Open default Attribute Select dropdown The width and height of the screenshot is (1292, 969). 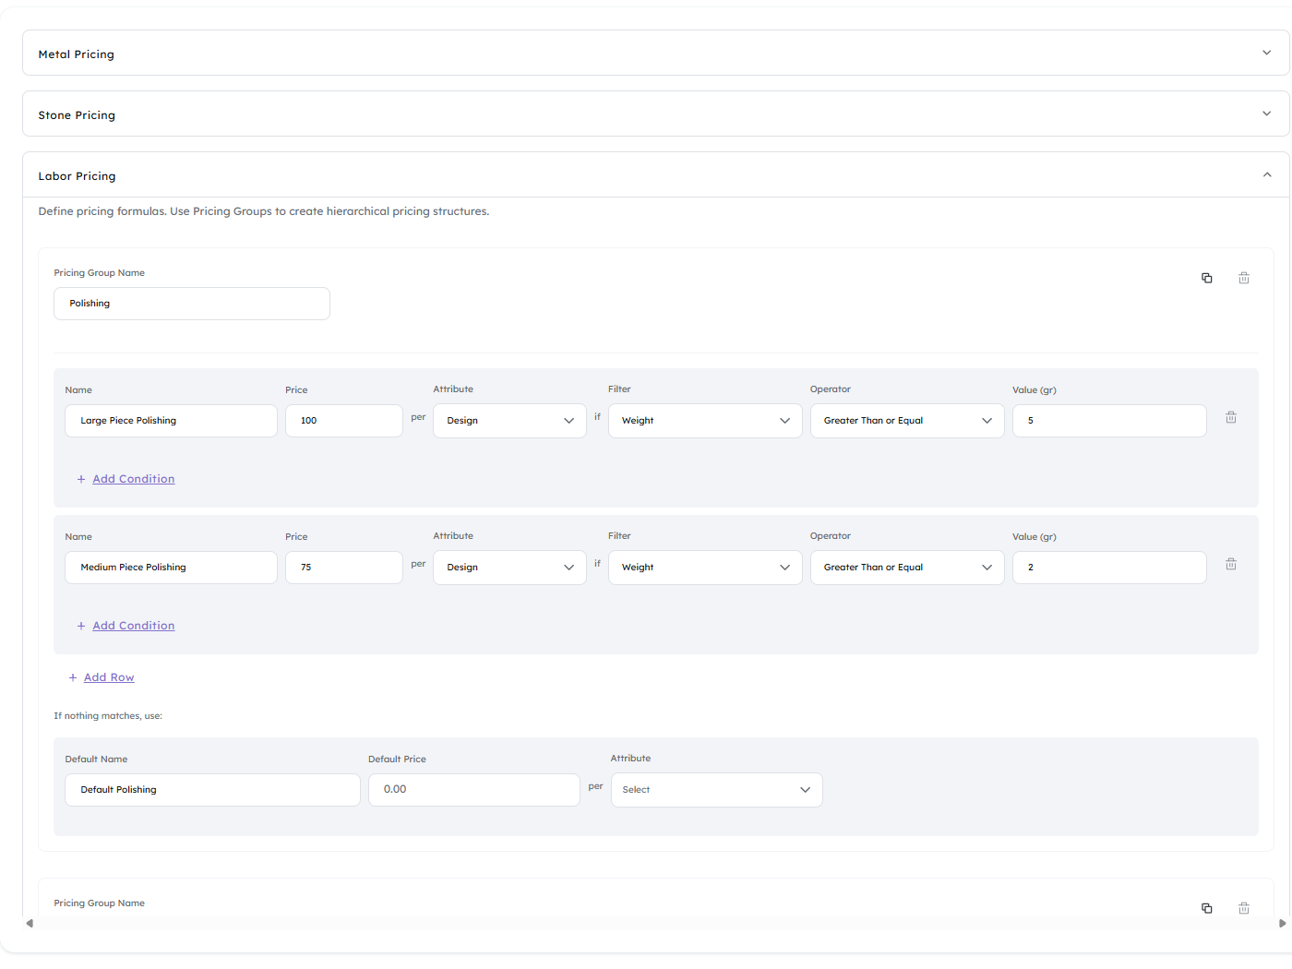point(716,790)
